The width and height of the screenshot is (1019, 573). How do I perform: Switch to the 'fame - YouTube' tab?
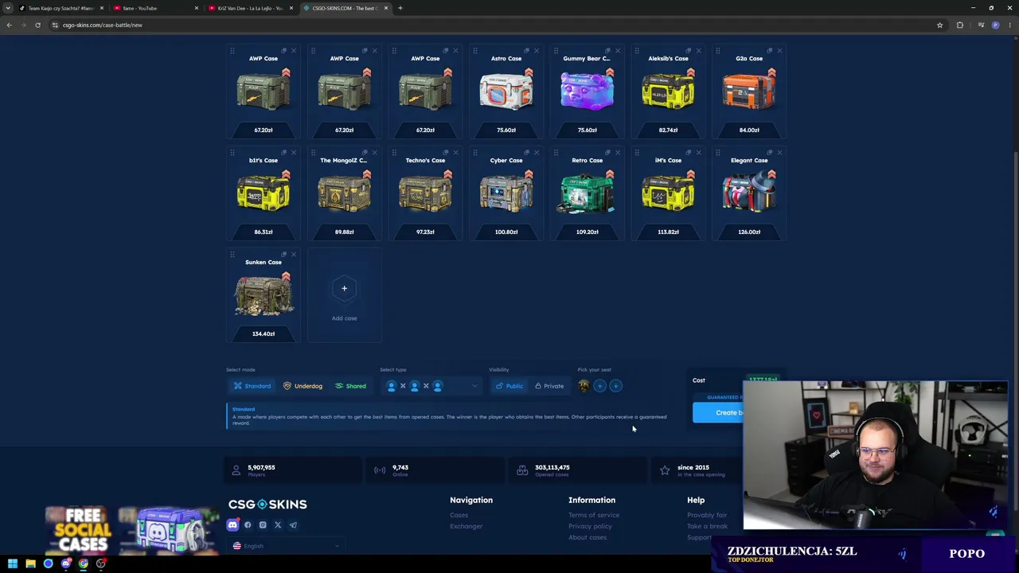point(155,8)
